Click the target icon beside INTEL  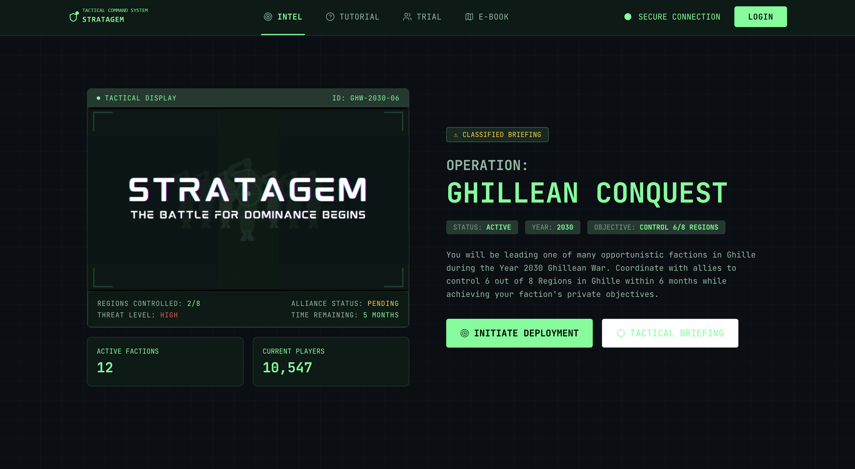click(268, 17)
